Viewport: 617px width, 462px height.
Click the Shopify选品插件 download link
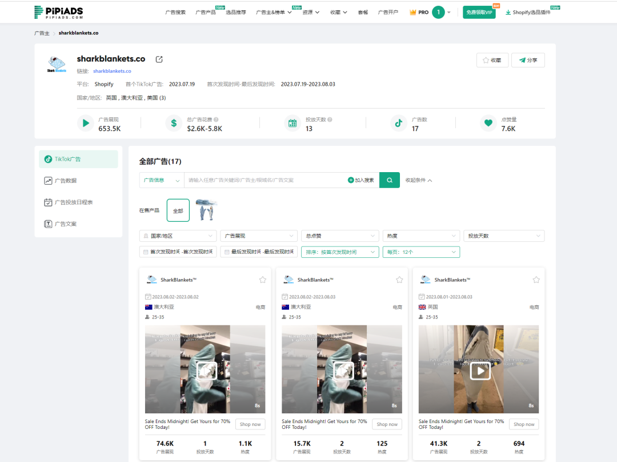coord(528,12)
